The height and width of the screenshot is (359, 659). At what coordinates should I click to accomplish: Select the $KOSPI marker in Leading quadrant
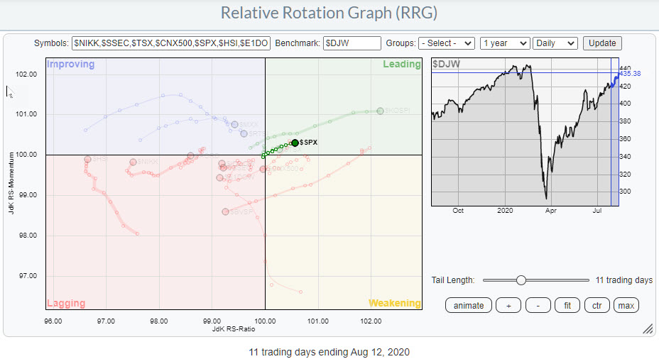[381, 111]
